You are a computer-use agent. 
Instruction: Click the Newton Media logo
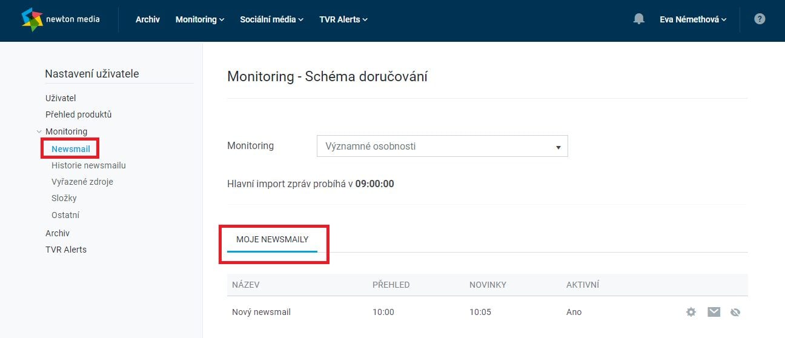click(61, 19)
